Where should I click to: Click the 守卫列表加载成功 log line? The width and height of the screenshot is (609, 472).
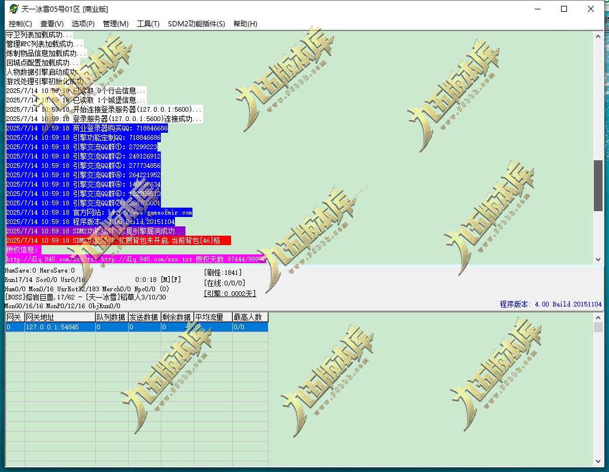click(x=39, y=35)
